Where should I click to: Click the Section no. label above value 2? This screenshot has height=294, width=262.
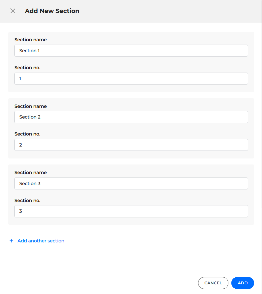(x=27, y=134)
